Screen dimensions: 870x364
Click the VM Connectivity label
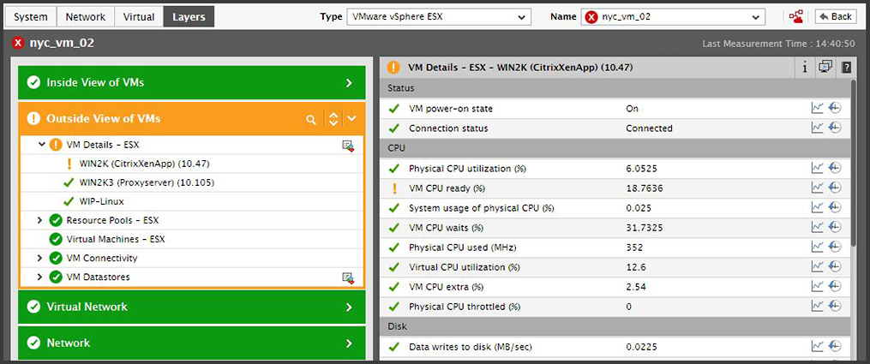pyautogui.click(x=102, y=258)
